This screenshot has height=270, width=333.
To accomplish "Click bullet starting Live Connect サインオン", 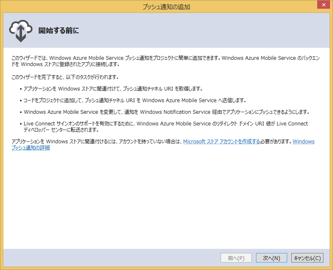I will 166,127.
